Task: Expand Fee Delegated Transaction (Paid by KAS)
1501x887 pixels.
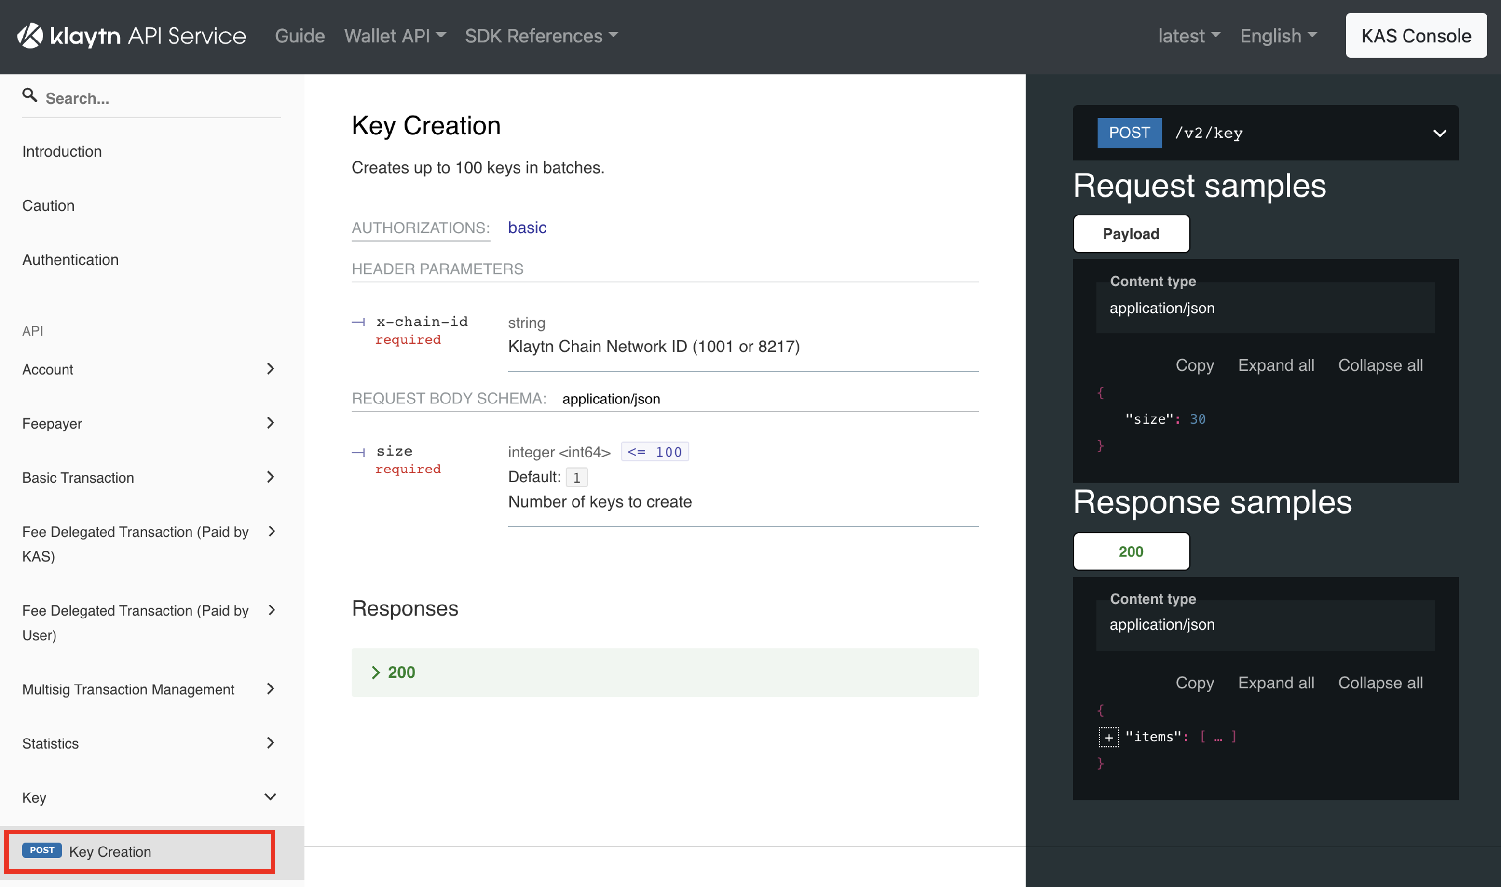Action: (x=151, y=543)
